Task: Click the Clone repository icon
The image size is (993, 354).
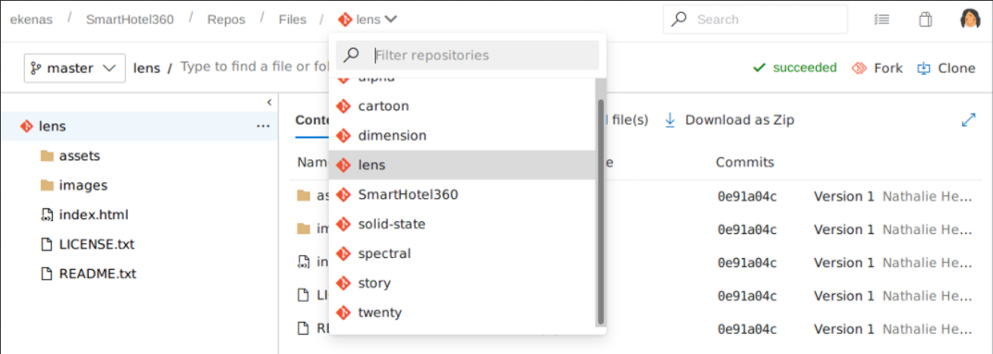Action: [x=924, y=68]
